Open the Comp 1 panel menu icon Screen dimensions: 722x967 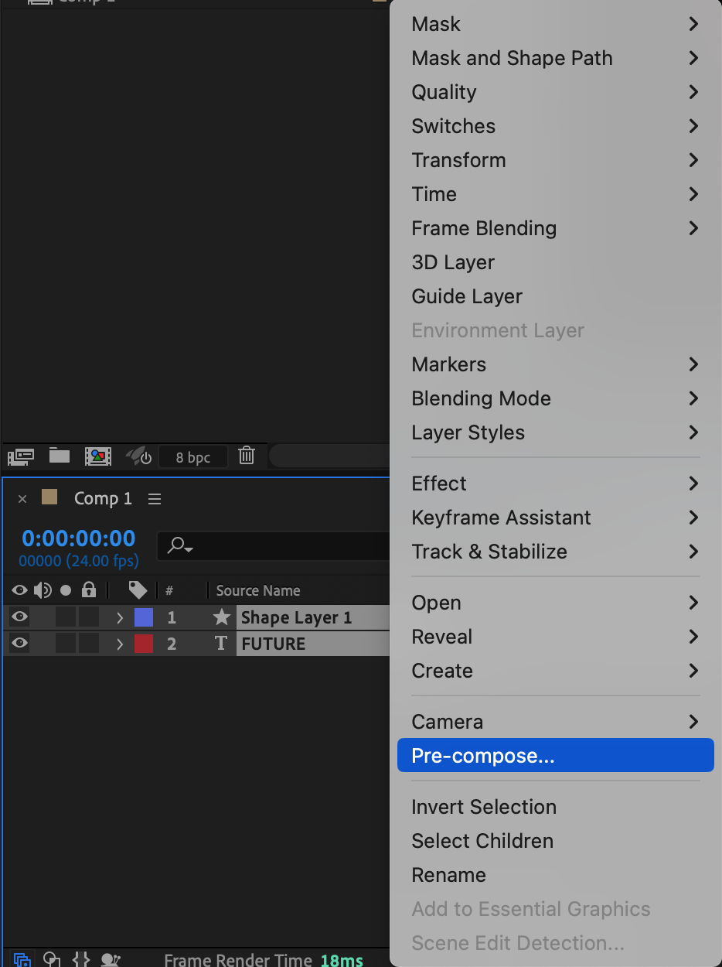[x=155, y=499]
